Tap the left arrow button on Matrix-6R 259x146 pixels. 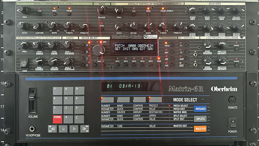click(x=63, y=129)
